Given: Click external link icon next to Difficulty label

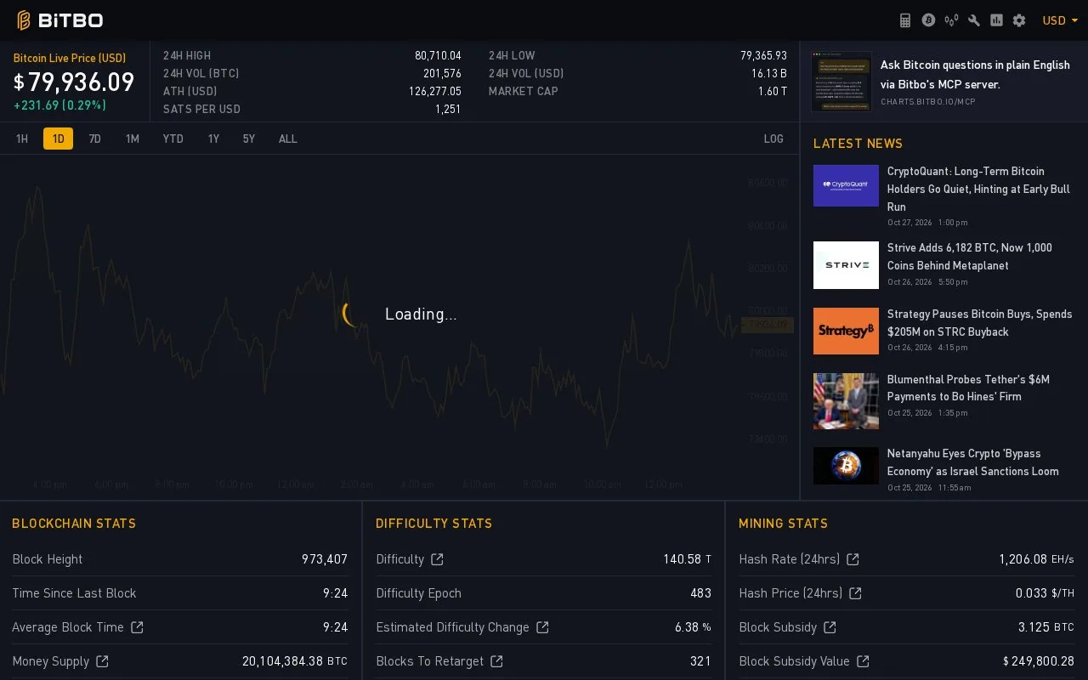Looking at the screenshot, I should (x=437, y=559).
